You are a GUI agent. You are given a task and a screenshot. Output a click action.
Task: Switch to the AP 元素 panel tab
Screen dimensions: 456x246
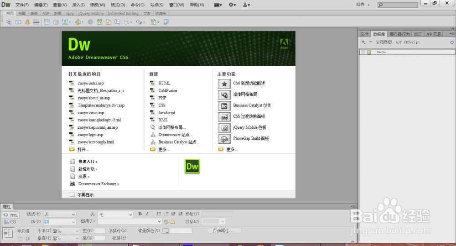434,34
